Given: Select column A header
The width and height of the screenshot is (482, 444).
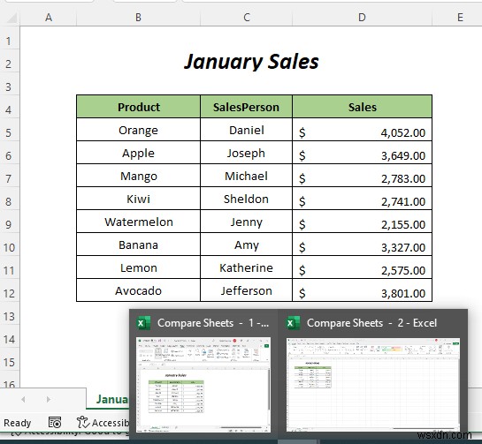Looking at the screenshot, I should (49, 18).
